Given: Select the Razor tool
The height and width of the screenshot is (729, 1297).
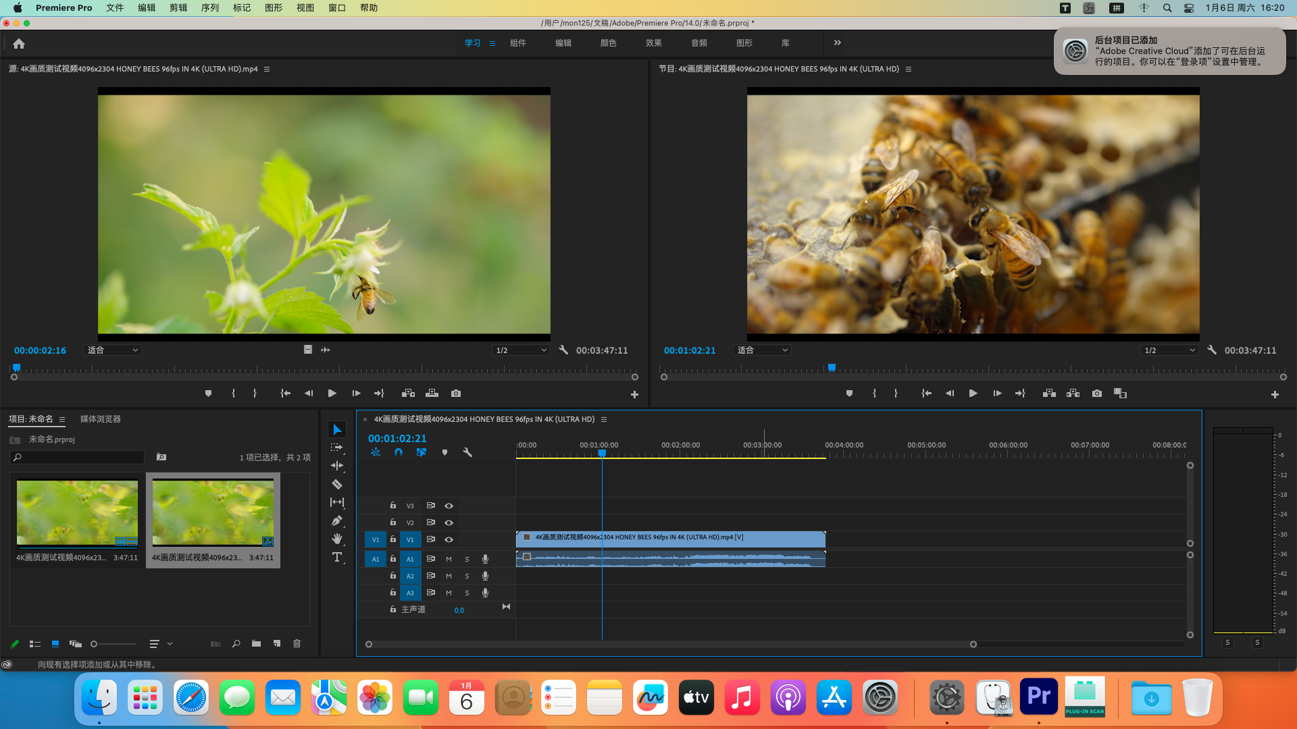Looking at the screenshot, I should 336,484.
